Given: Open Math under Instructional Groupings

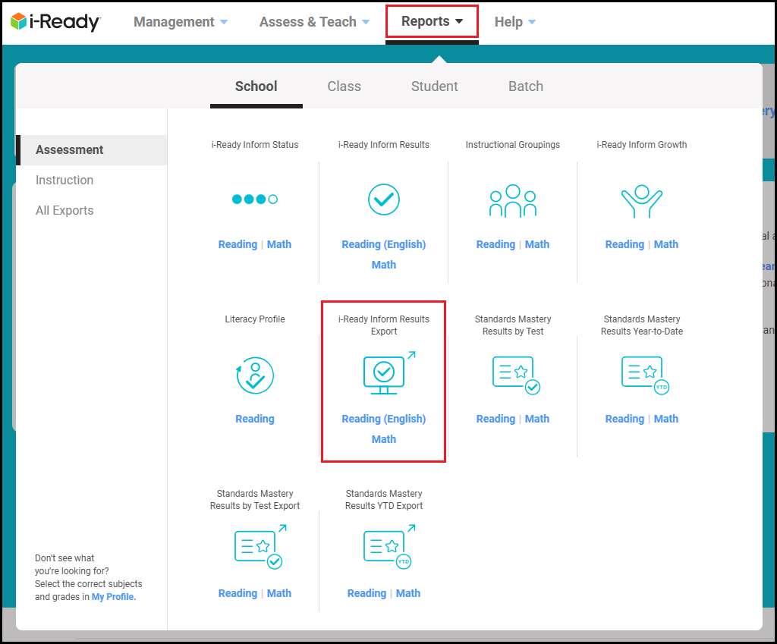Looking at the screenshot, I should (537, 244).
